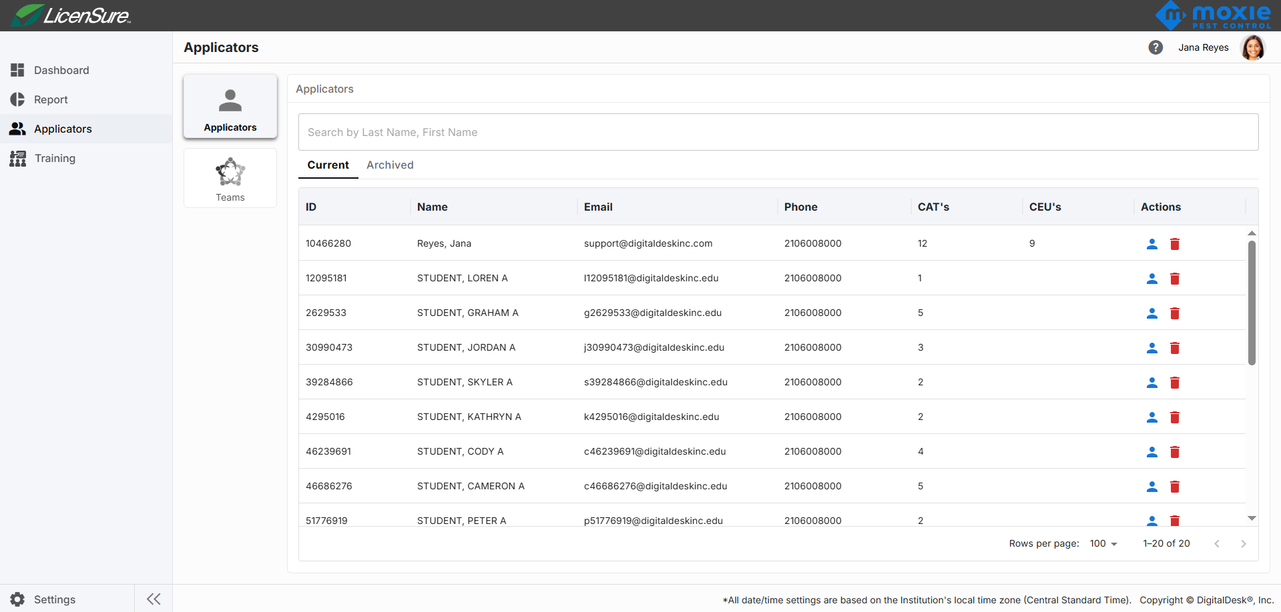View profile of STUDENT, LOREN A
The image size is (1281, 612).
coord(1151,279)
